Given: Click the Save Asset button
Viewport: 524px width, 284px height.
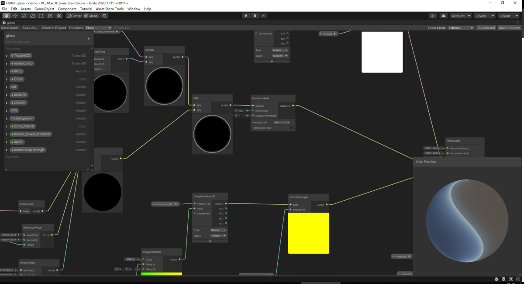Looking at the screenshot, I should pyautogui.click(x=9, y=27).
